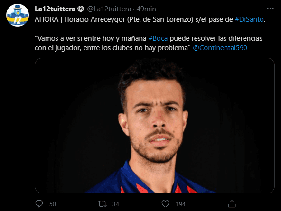Visit the @Continental590 mention
Image resolution: width=281 pixels, height=211 pixels.
220,48
